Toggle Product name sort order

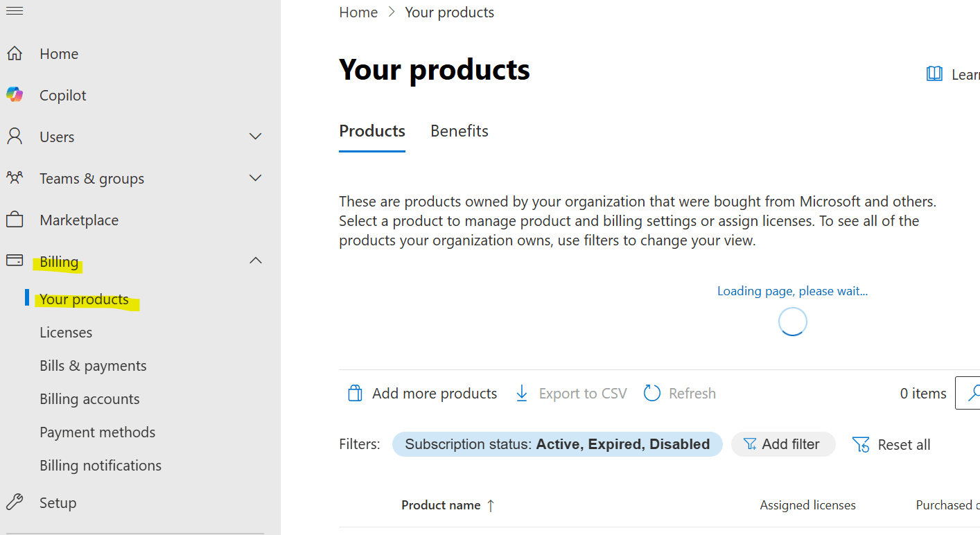click(448, 505)
